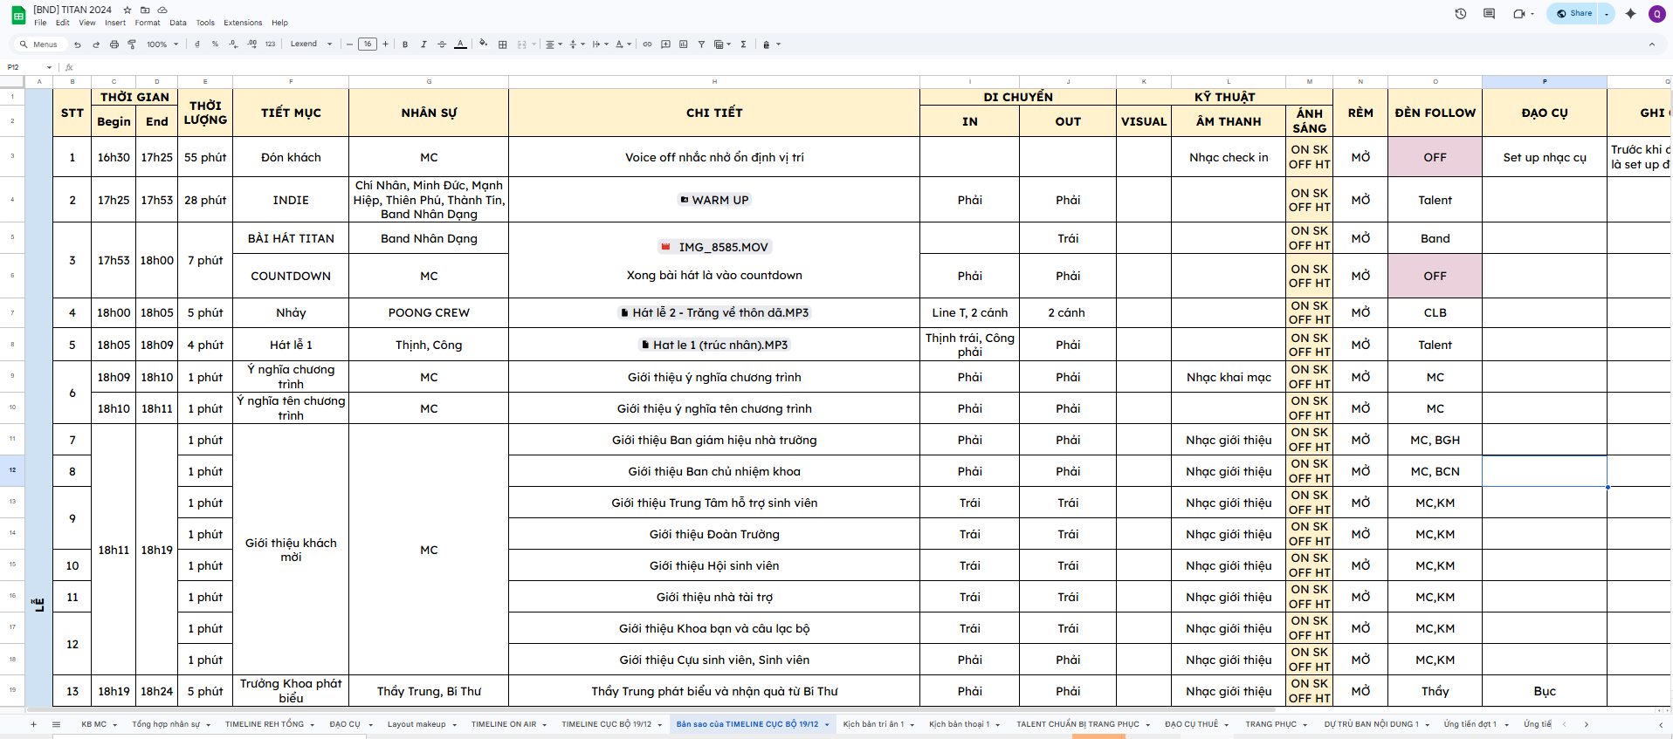Apply percent format icon
The image size is (1673, 739).
[x=215, y=44]
